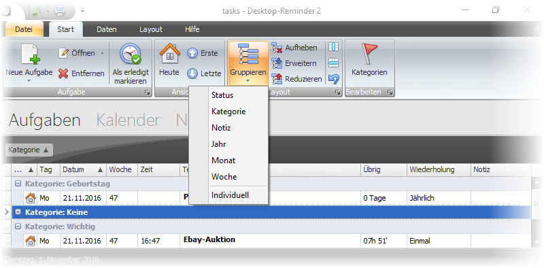This screenshot has height=268, width=544.
Task: Select Monat in grouping menu
Action: tap(228, 161)
